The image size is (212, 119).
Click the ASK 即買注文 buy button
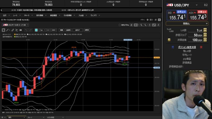198,16
